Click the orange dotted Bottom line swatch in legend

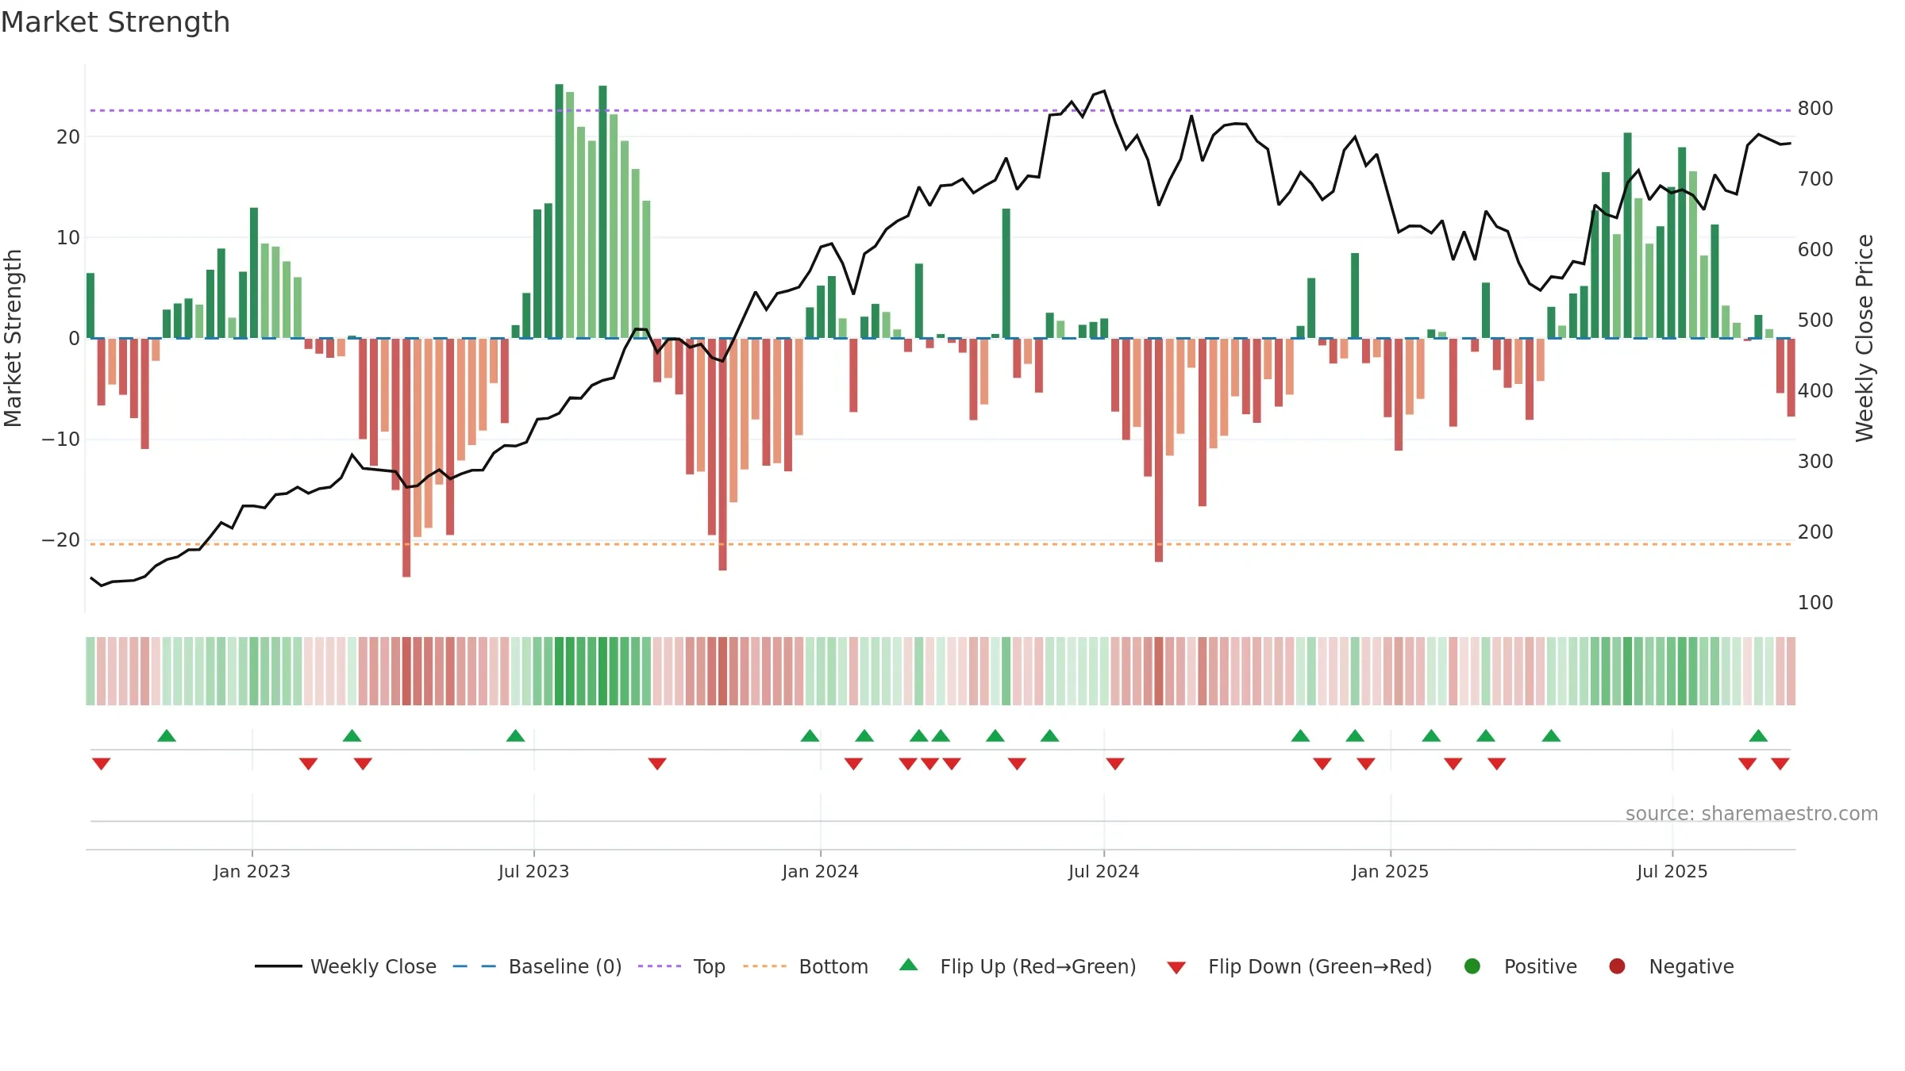pos(764,966)
